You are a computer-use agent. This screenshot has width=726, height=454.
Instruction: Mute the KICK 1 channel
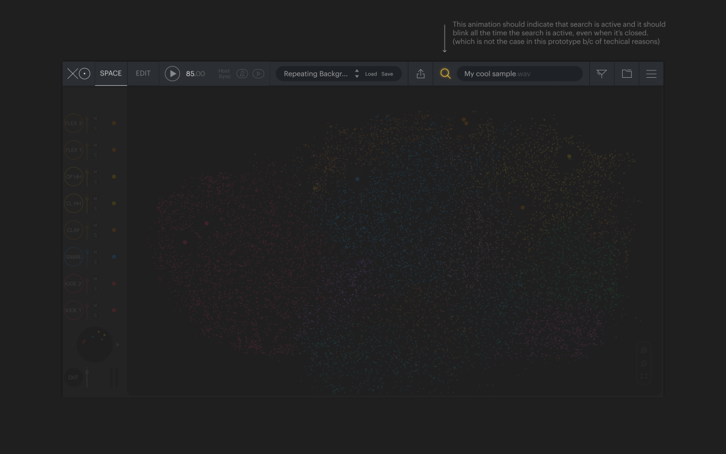pyautogui.click(x=95, y=306)
